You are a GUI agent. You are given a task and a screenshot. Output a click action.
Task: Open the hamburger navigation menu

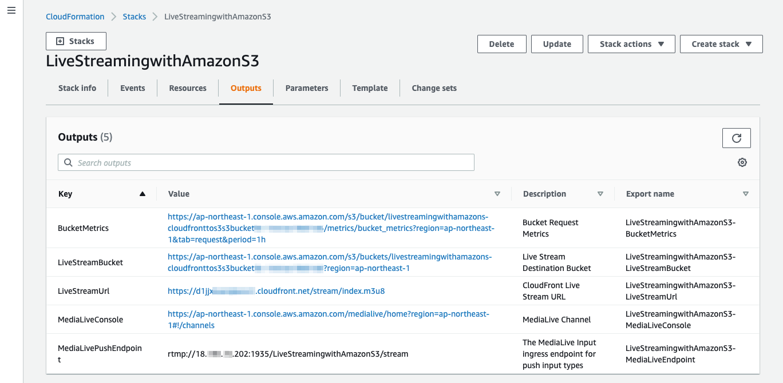click(x=11, y=11)
